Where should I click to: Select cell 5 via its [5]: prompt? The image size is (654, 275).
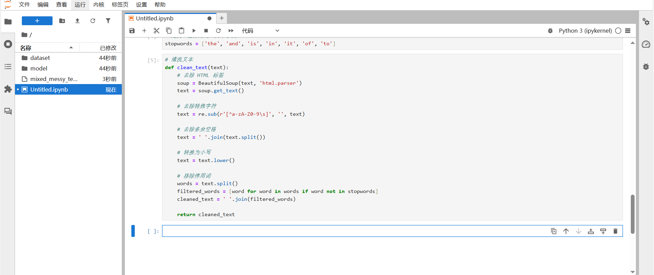click(153, 60)
